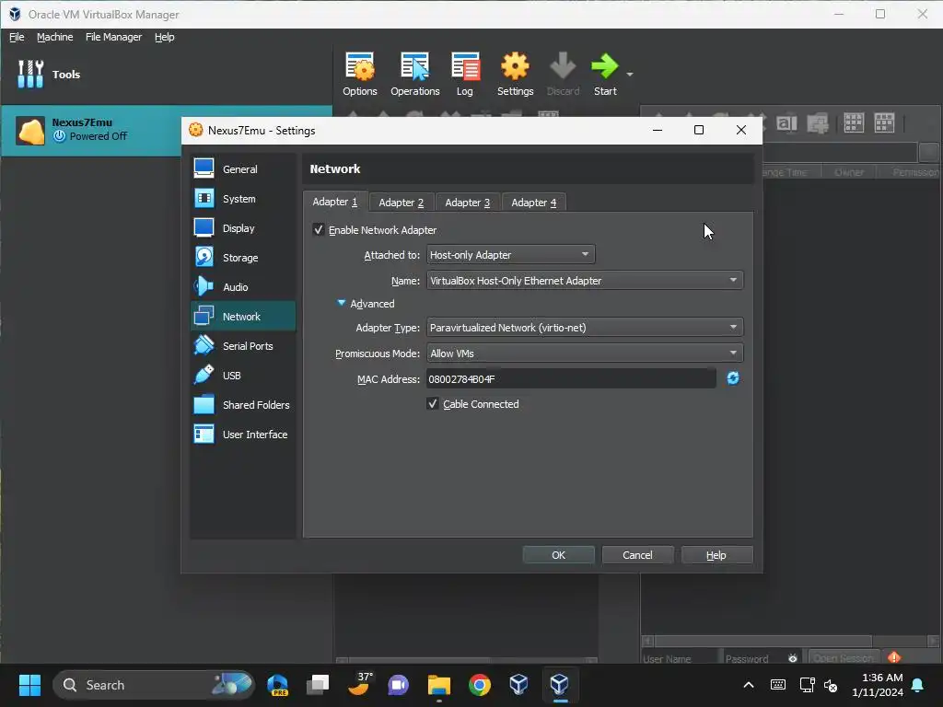943x707 pixels.
Task: Open Audio settings category
Action: [243, 287]
